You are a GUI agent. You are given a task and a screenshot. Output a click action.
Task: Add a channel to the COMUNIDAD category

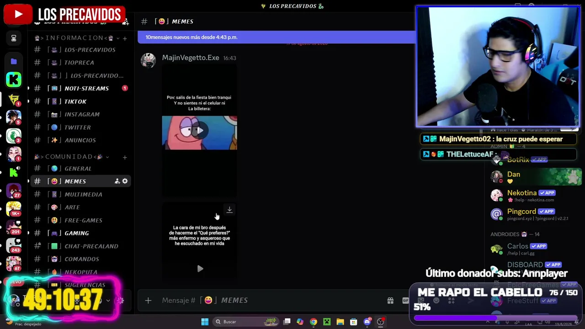coord(125,157)
